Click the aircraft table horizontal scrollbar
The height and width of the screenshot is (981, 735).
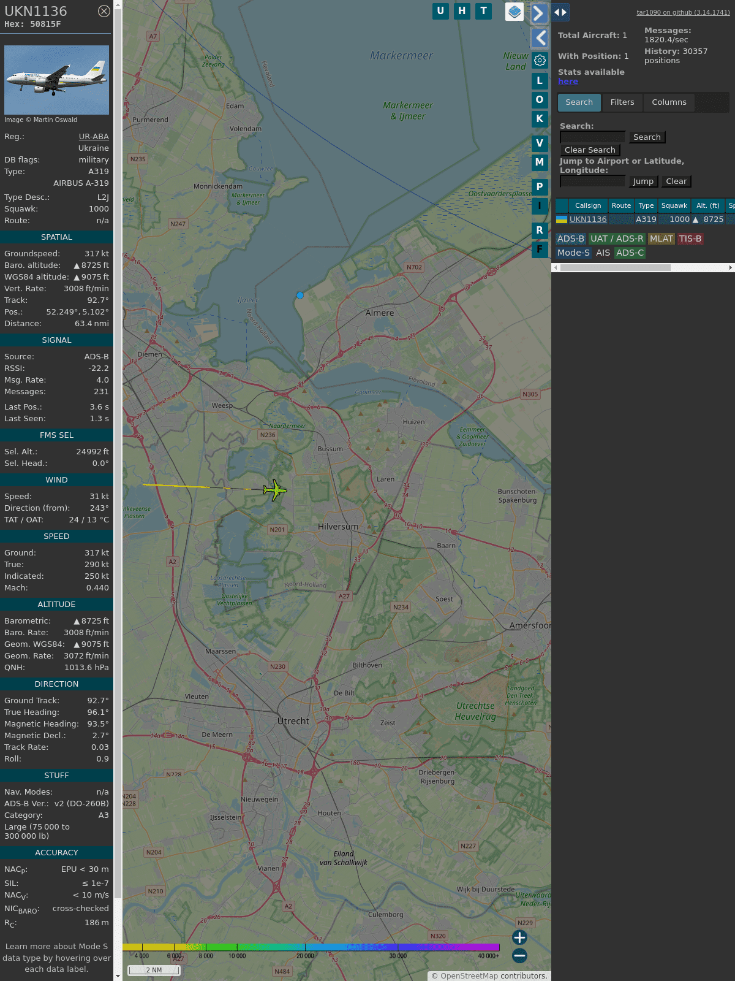(615, 268)
